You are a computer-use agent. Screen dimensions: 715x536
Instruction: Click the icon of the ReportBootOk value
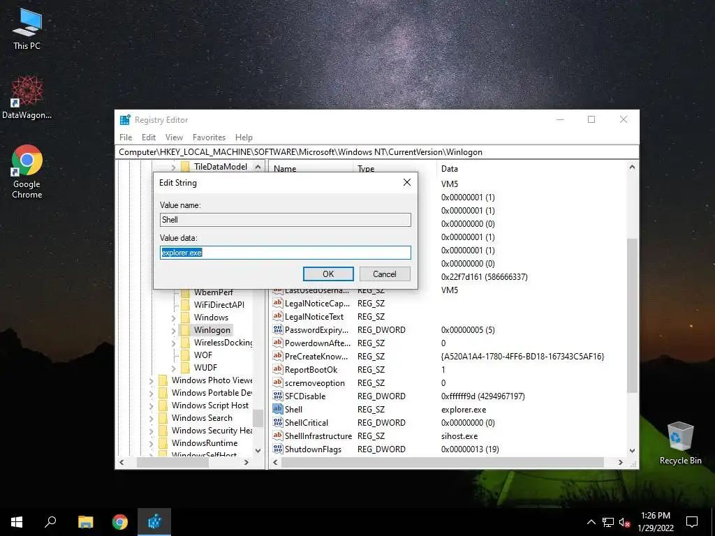[x=278, y=369]
